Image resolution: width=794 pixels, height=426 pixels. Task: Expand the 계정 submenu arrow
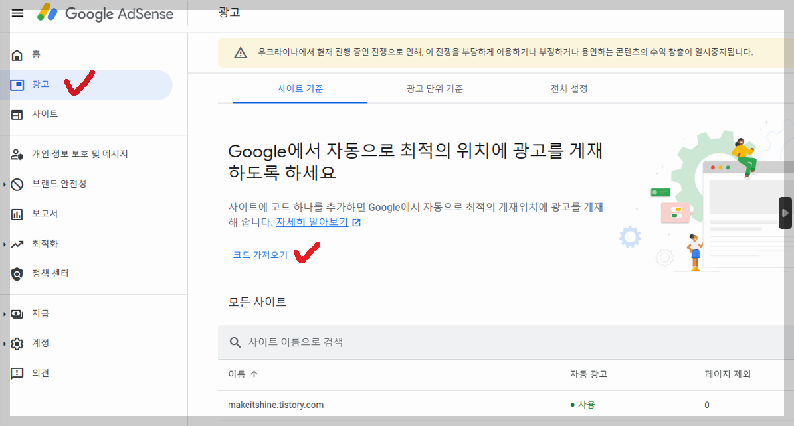(x=5, y=344)
